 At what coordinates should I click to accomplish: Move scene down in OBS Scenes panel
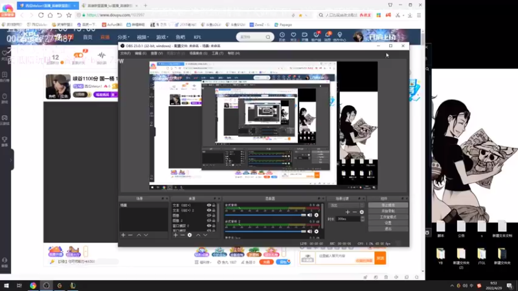(x=146, y=235)
